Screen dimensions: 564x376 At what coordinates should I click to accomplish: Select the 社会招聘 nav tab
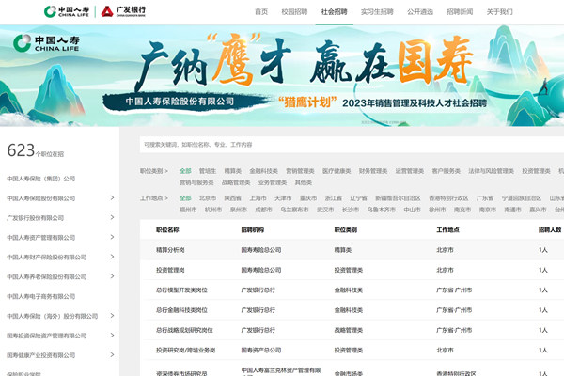334,12
